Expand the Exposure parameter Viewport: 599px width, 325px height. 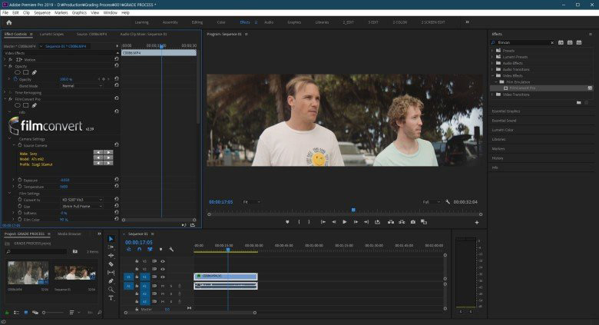[12, 180]
